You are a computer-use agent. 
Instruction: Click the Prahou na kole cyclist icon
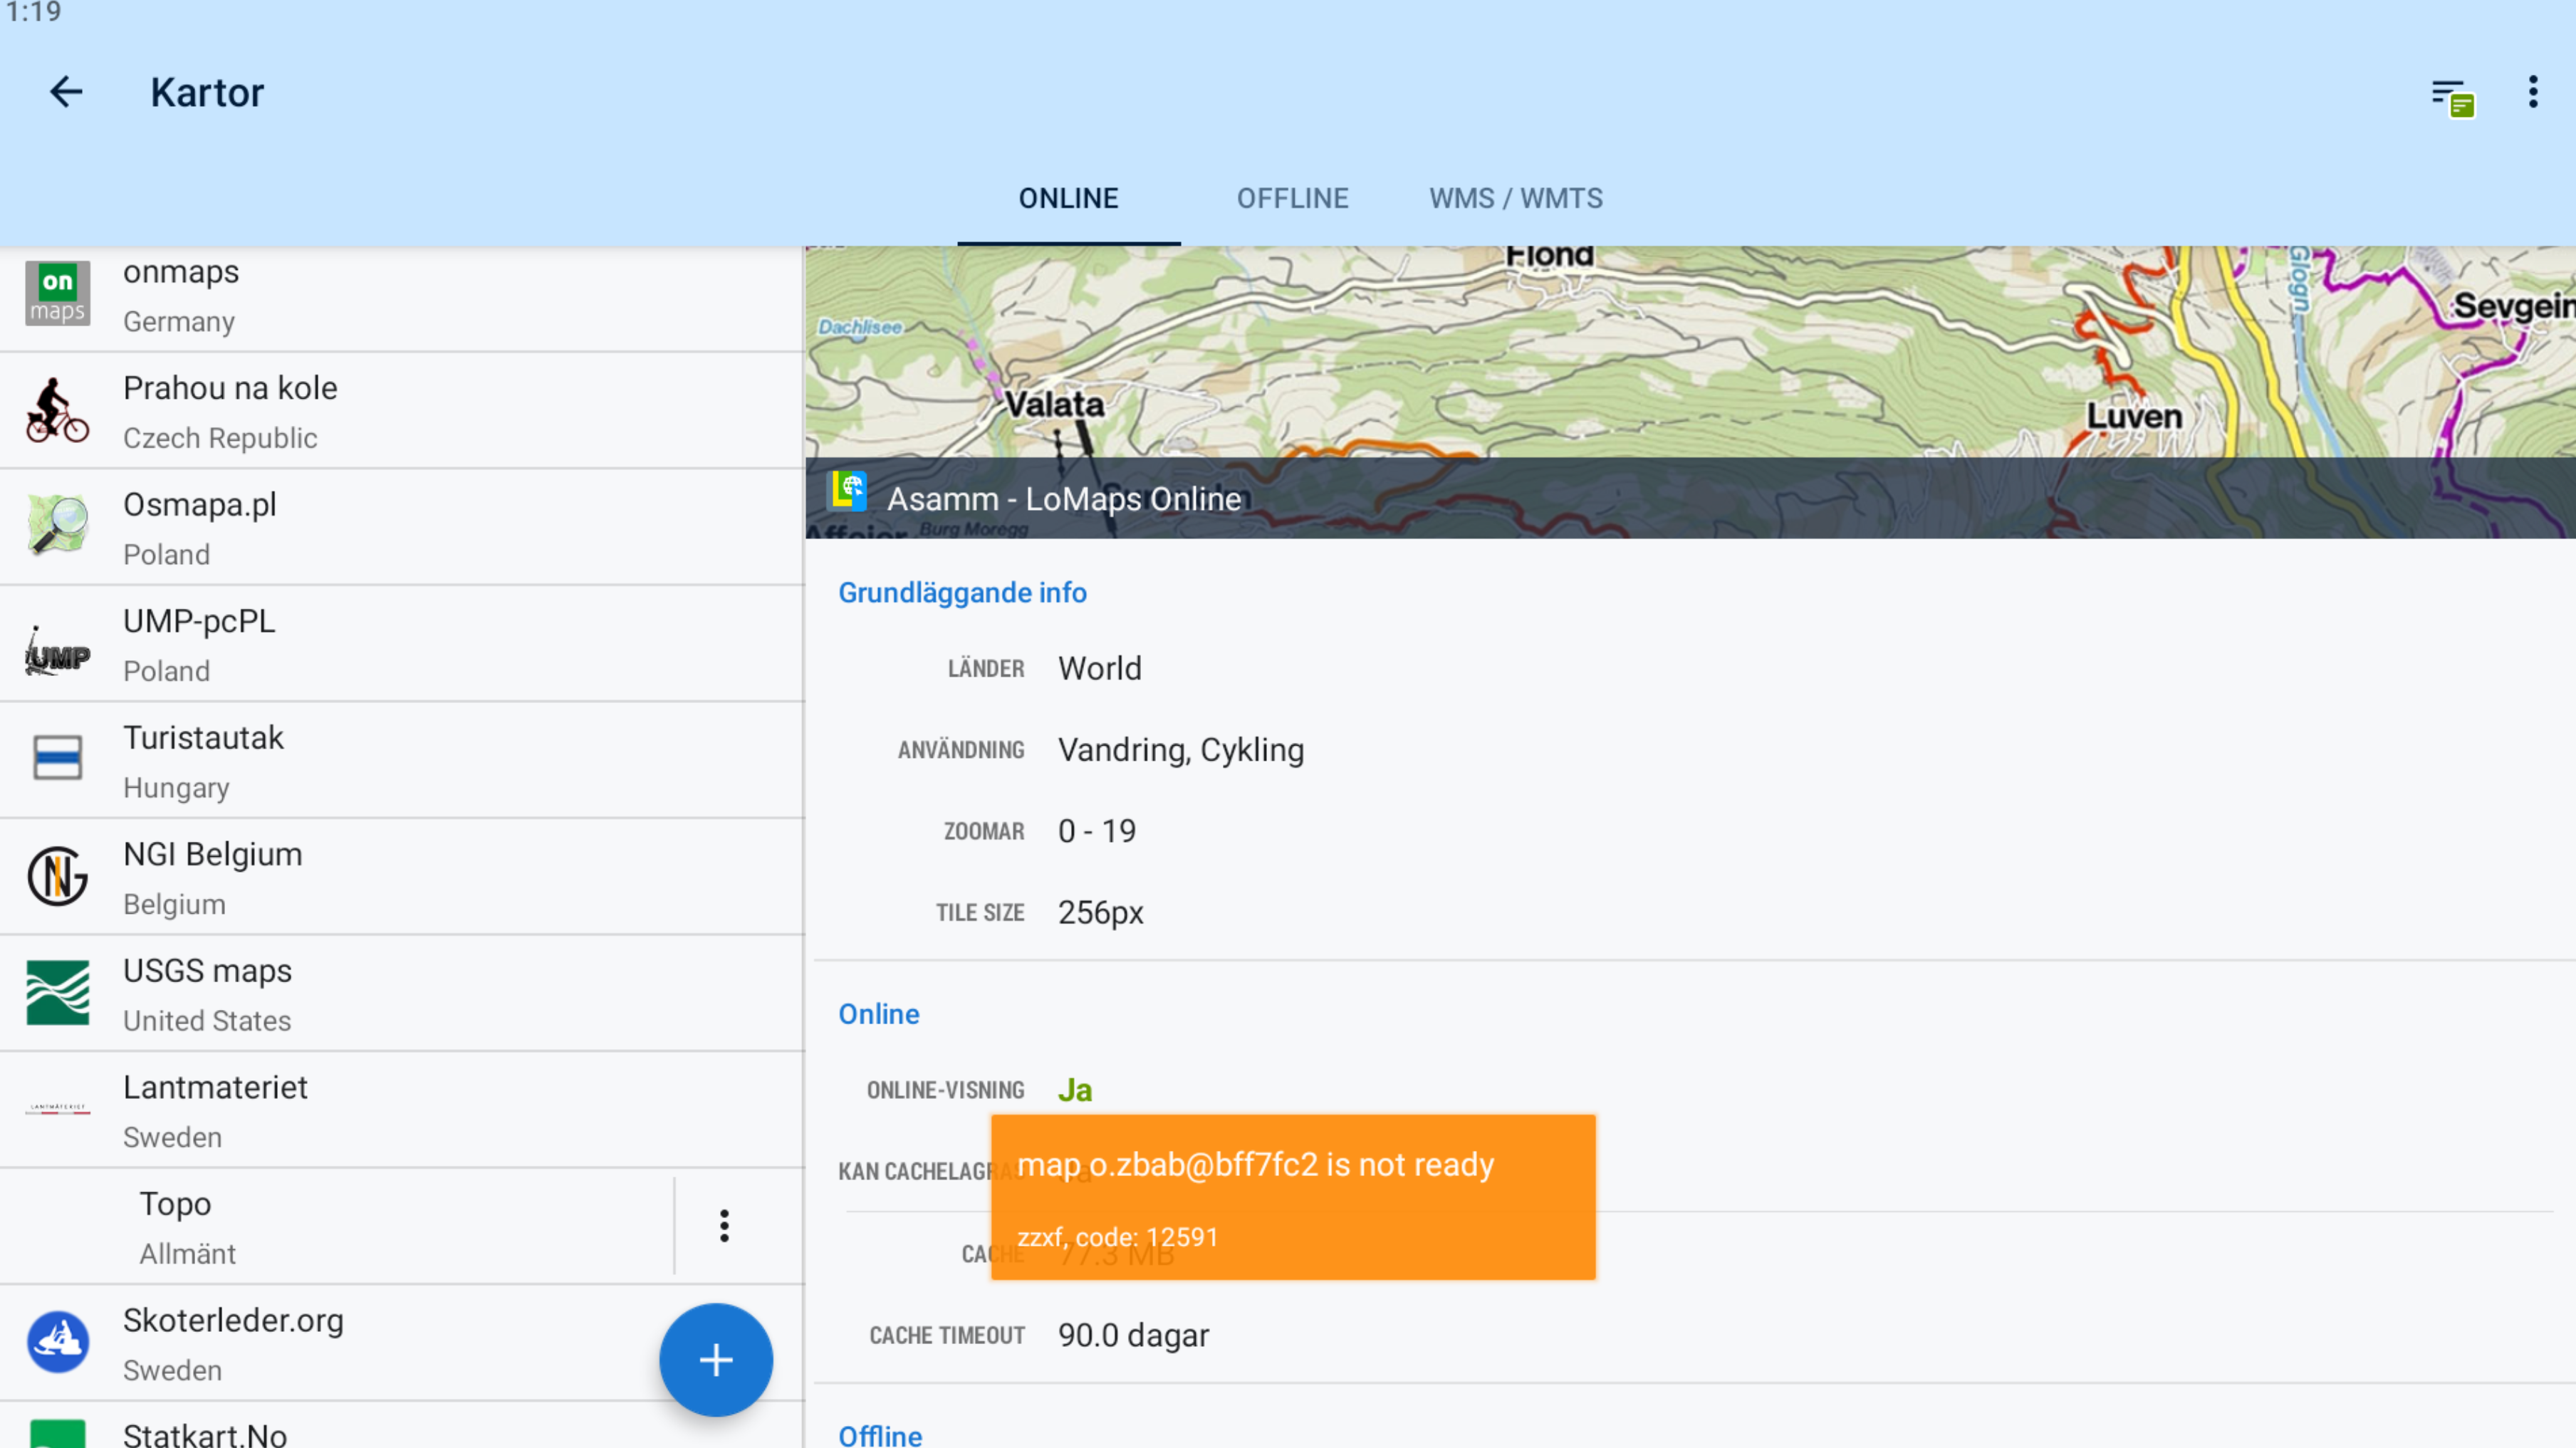pos(58,410)
